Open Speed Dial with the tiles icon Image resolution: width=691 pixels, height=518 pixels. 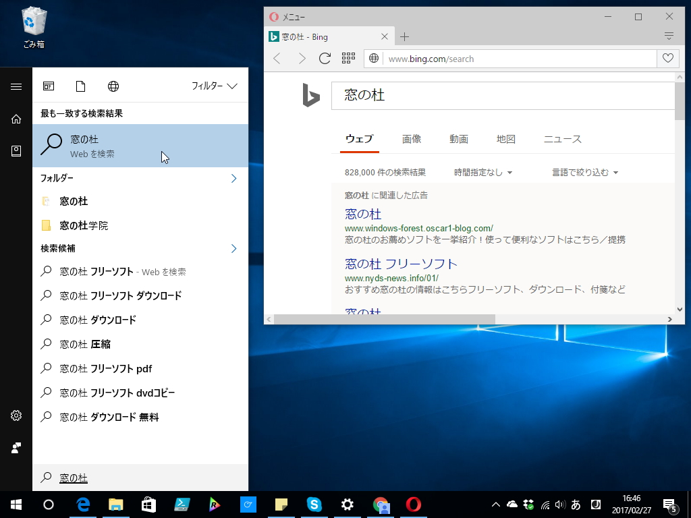pos(348,59)
